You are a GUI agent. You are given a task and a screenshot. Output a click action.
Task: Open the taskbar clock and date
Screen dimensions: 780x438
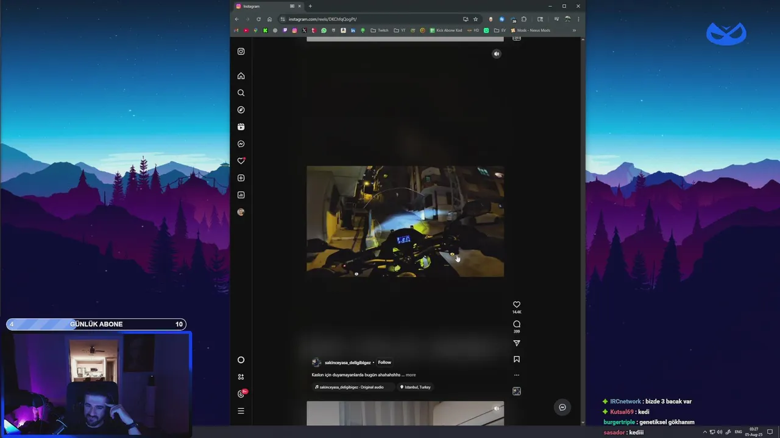tap(753, 432)
